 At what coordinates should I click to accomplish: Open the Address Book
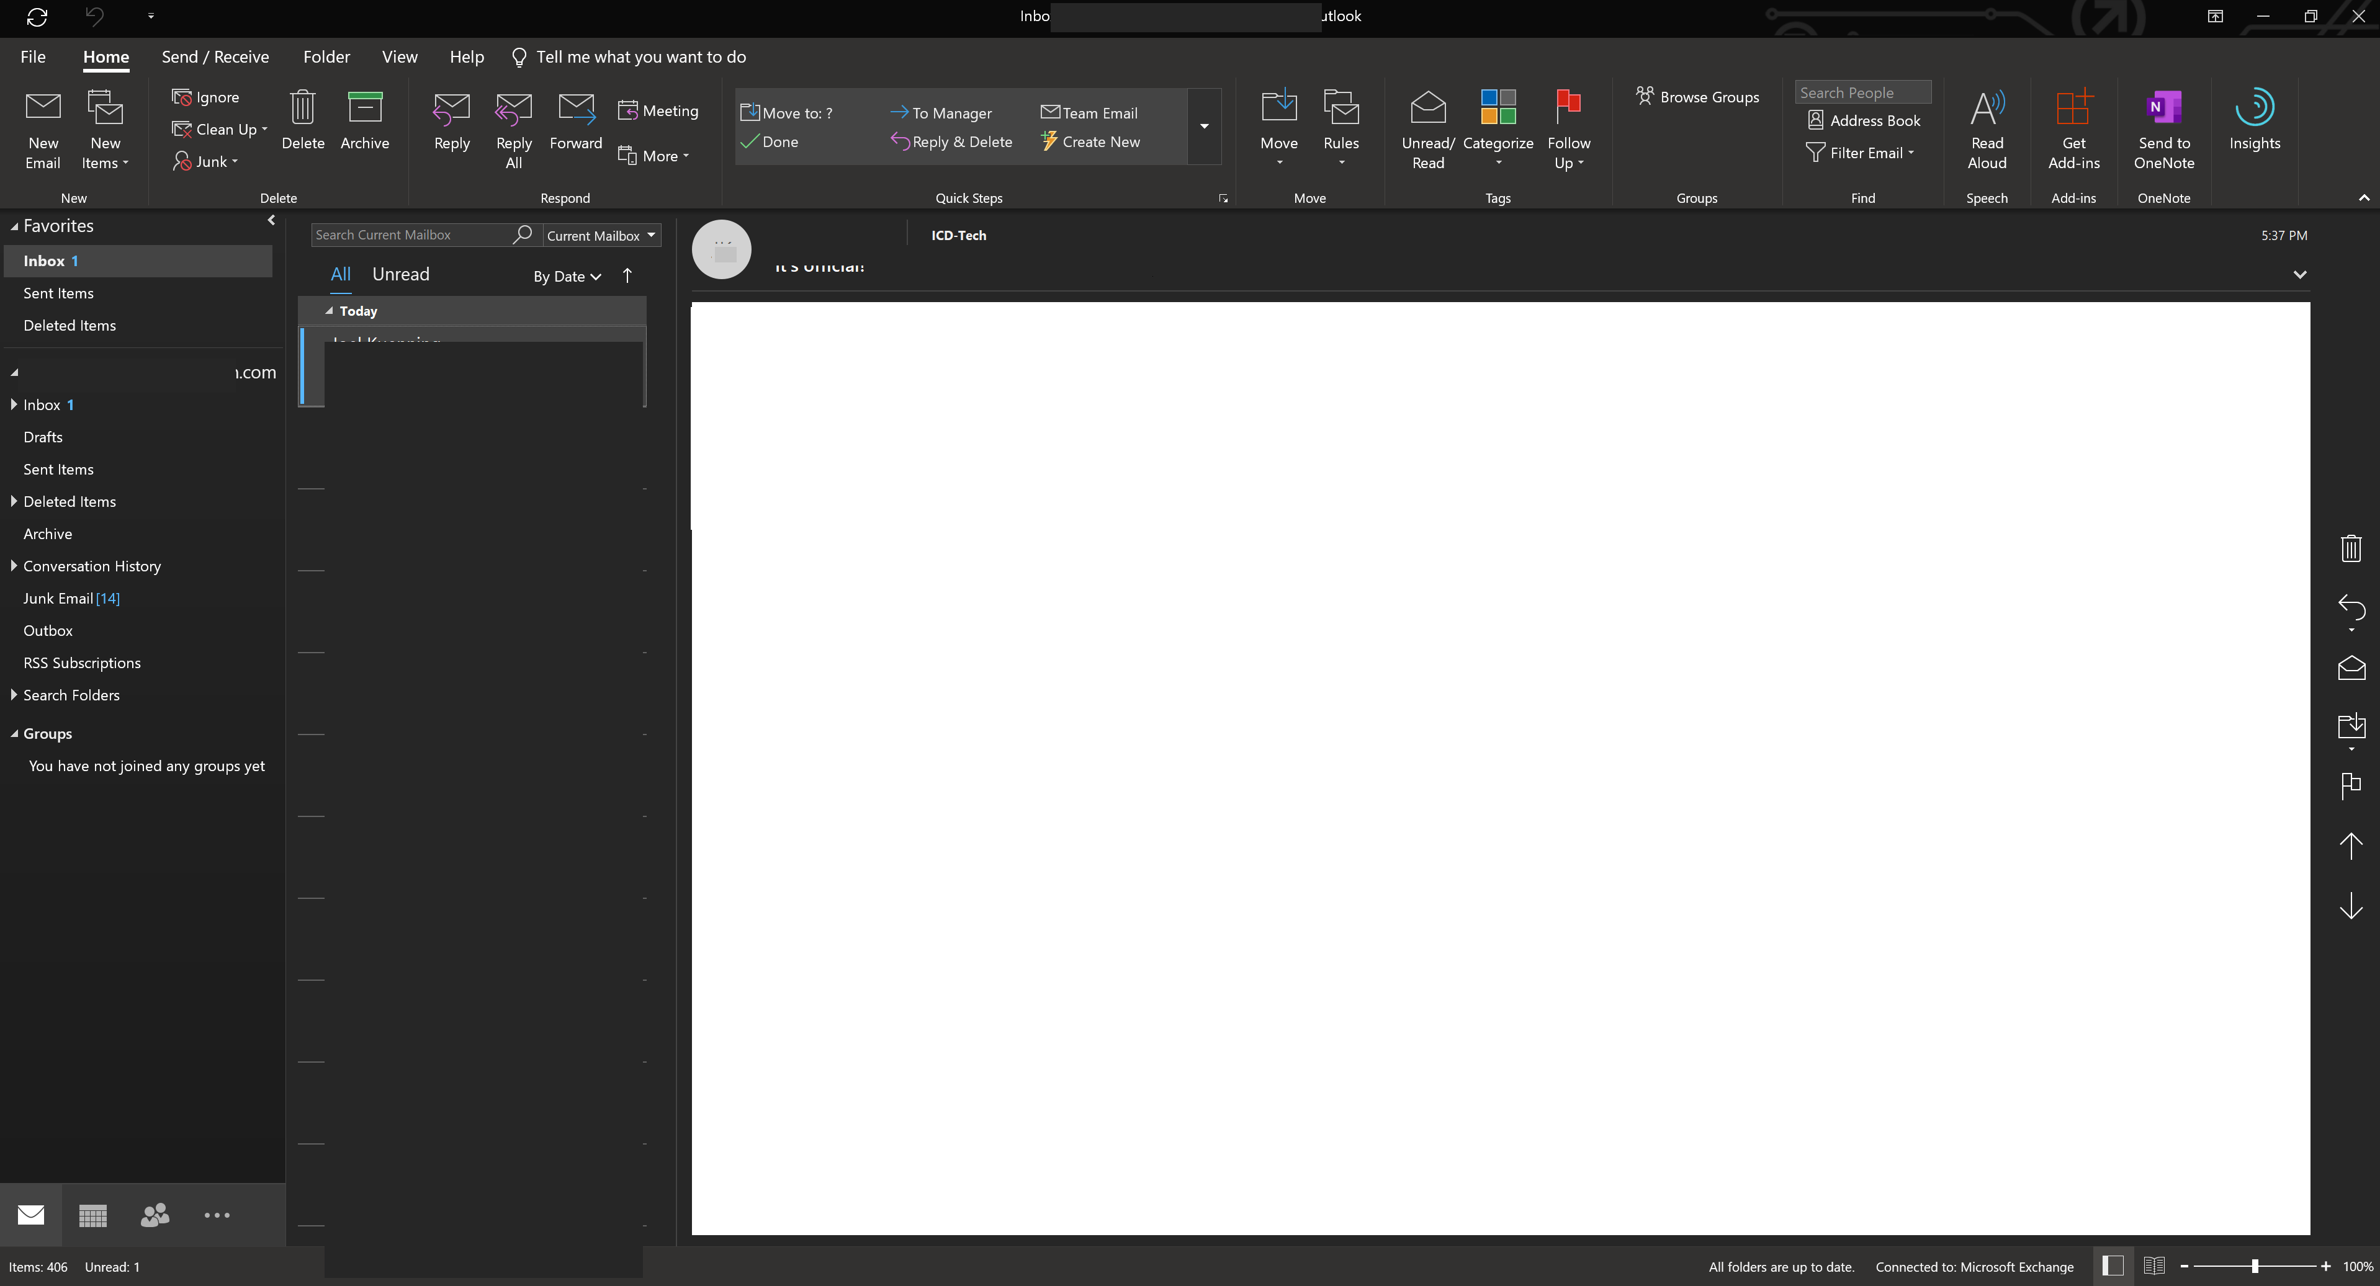click(1864, 121)
